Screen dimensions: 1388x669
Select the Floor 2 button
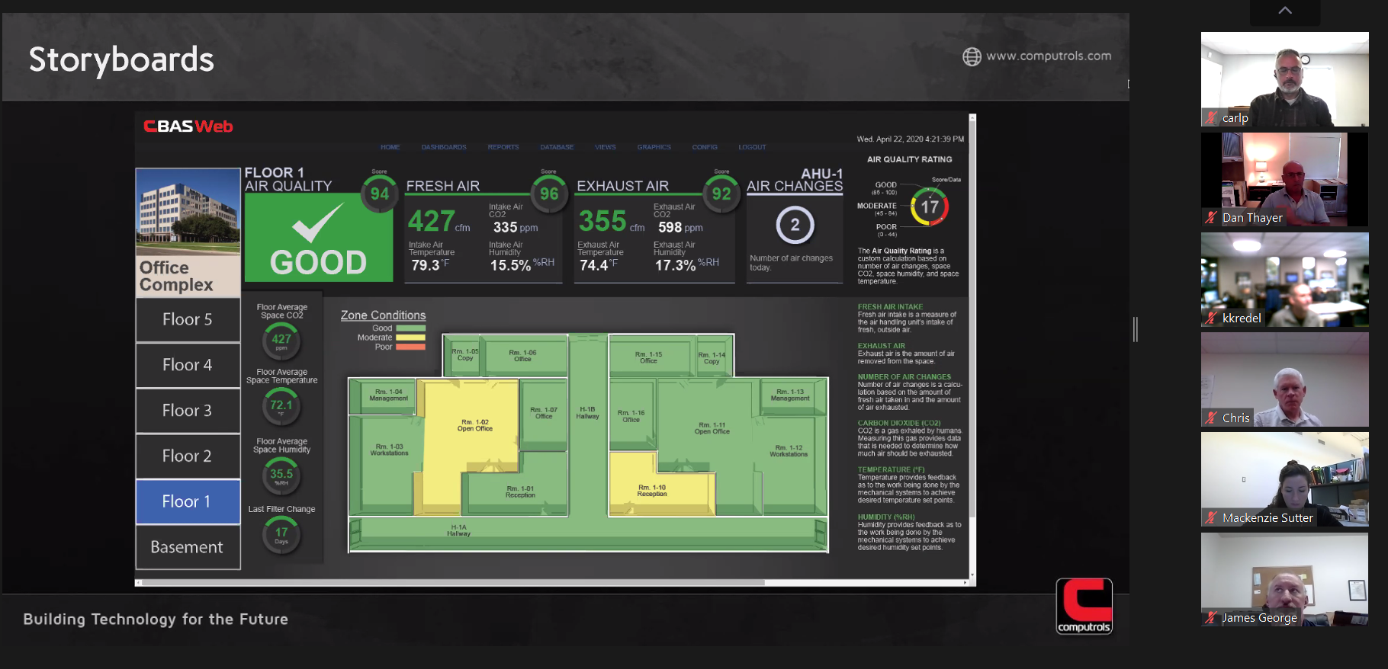click(x=188, y=456)
